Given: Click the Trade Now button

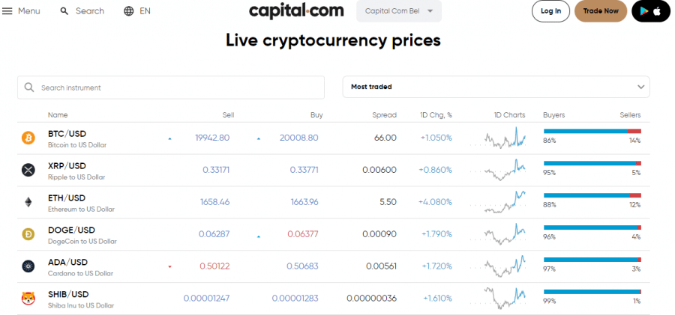Looking at the screenshot, I should click(601, 11).
